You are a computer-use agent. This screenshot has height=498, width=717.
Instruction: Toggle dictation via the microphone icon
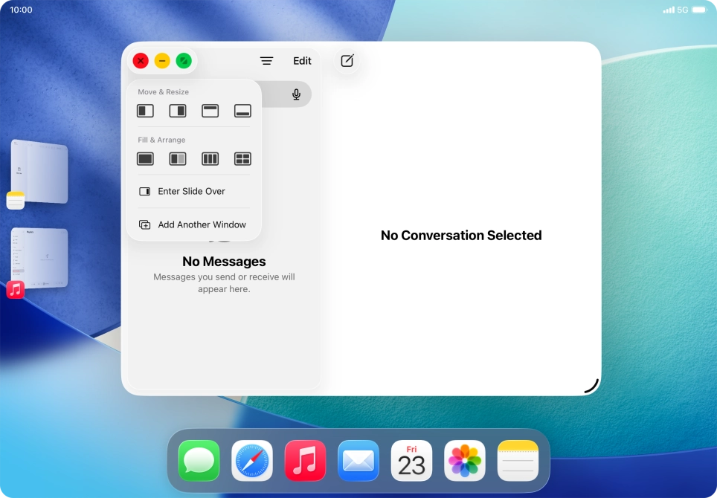pos(296,94)
